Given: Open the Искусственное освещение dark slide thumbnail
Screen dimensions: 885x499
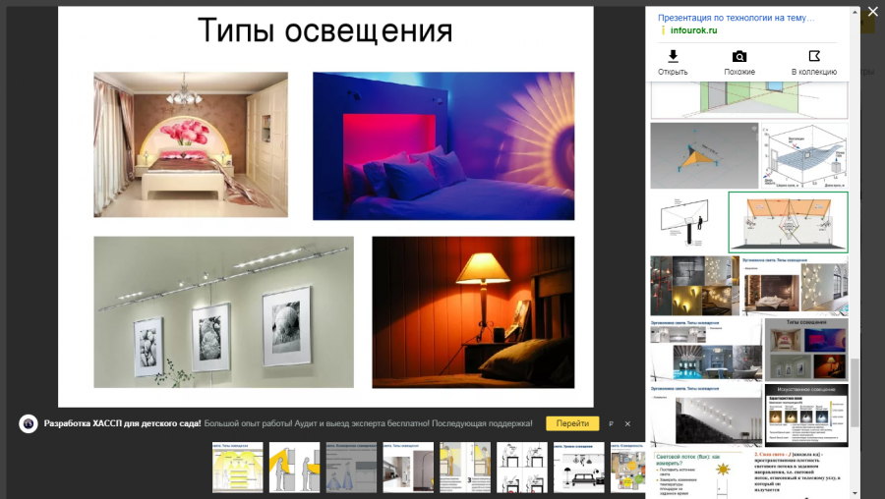Looking at the screenshot, I should 806,416.
